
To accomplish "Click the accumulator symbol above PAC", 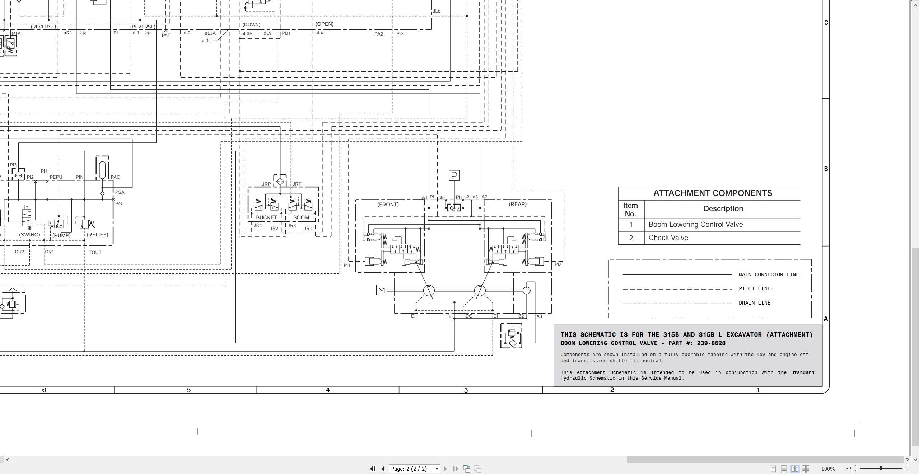I will pos(102,170).
